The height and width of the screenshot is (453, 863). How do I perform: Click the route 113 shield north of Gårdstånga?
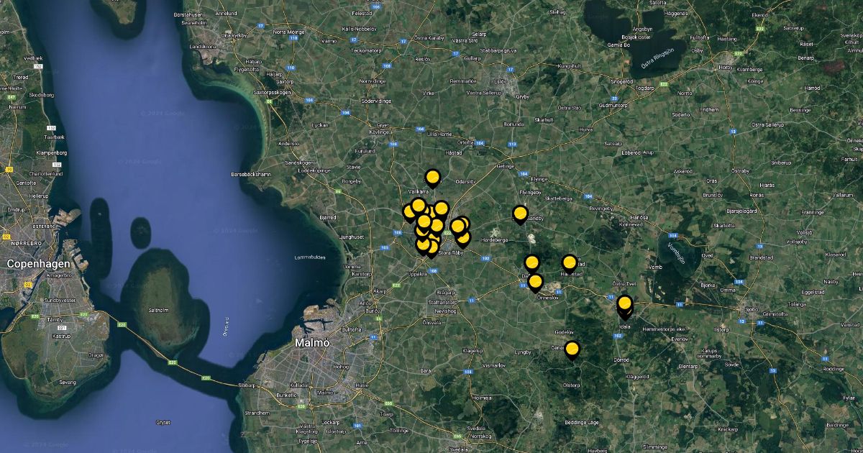pyautogui.click(x=513, y=144)
